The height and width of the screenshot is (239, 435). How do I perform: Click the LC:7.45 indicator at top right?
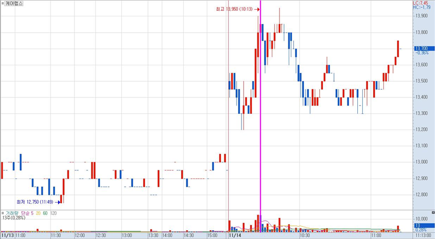(421, 3)
